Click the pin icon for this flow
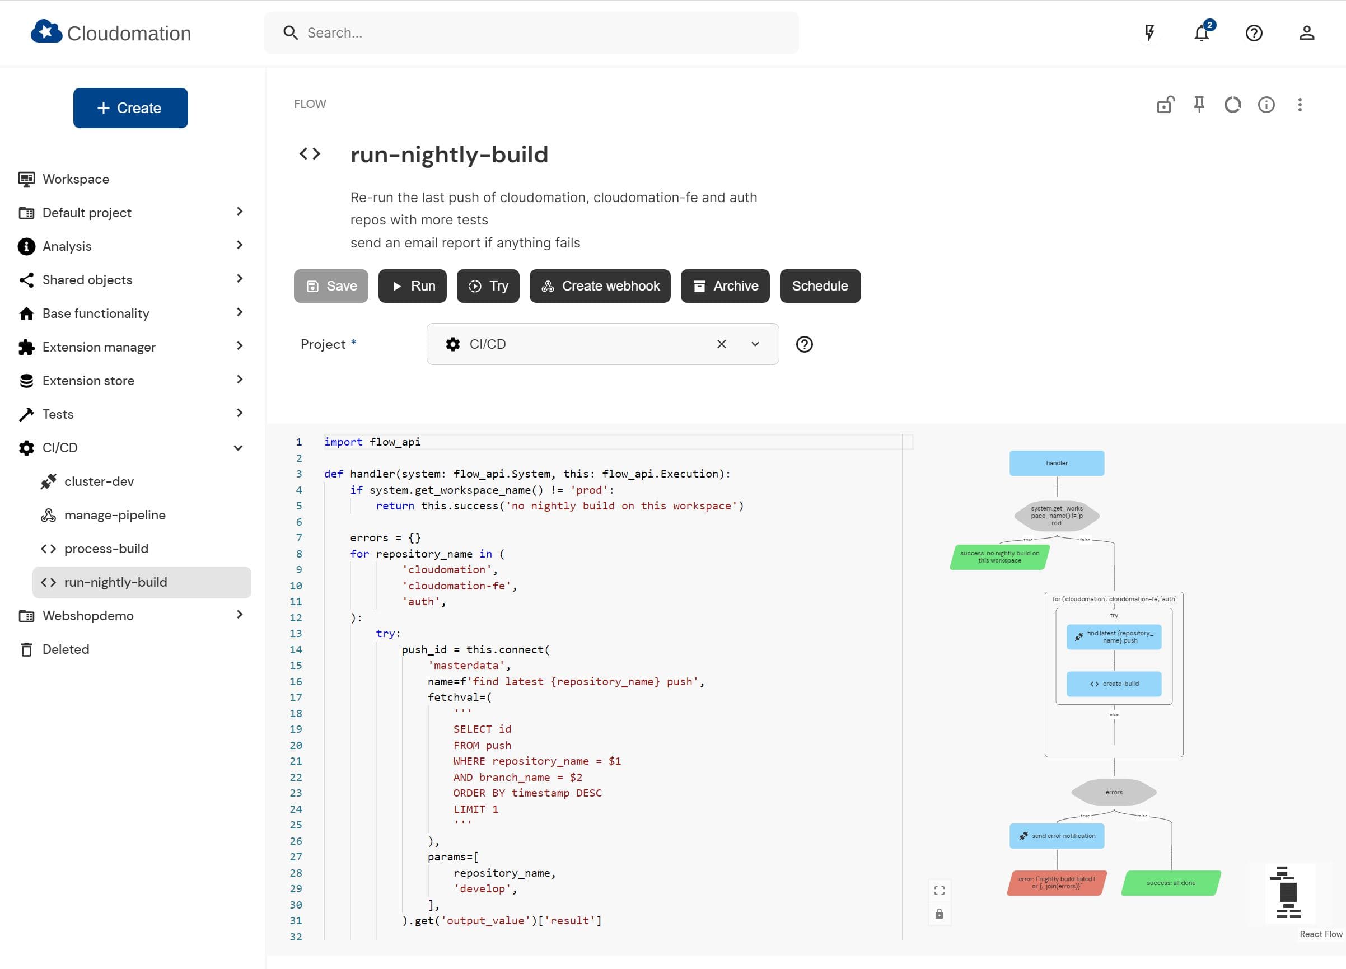 [1199, 105]
